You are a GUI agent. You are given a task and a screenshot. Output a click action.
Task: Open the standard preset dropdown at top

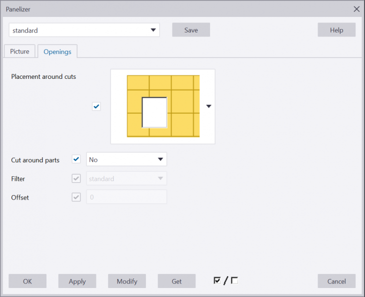tap(84, 30)
